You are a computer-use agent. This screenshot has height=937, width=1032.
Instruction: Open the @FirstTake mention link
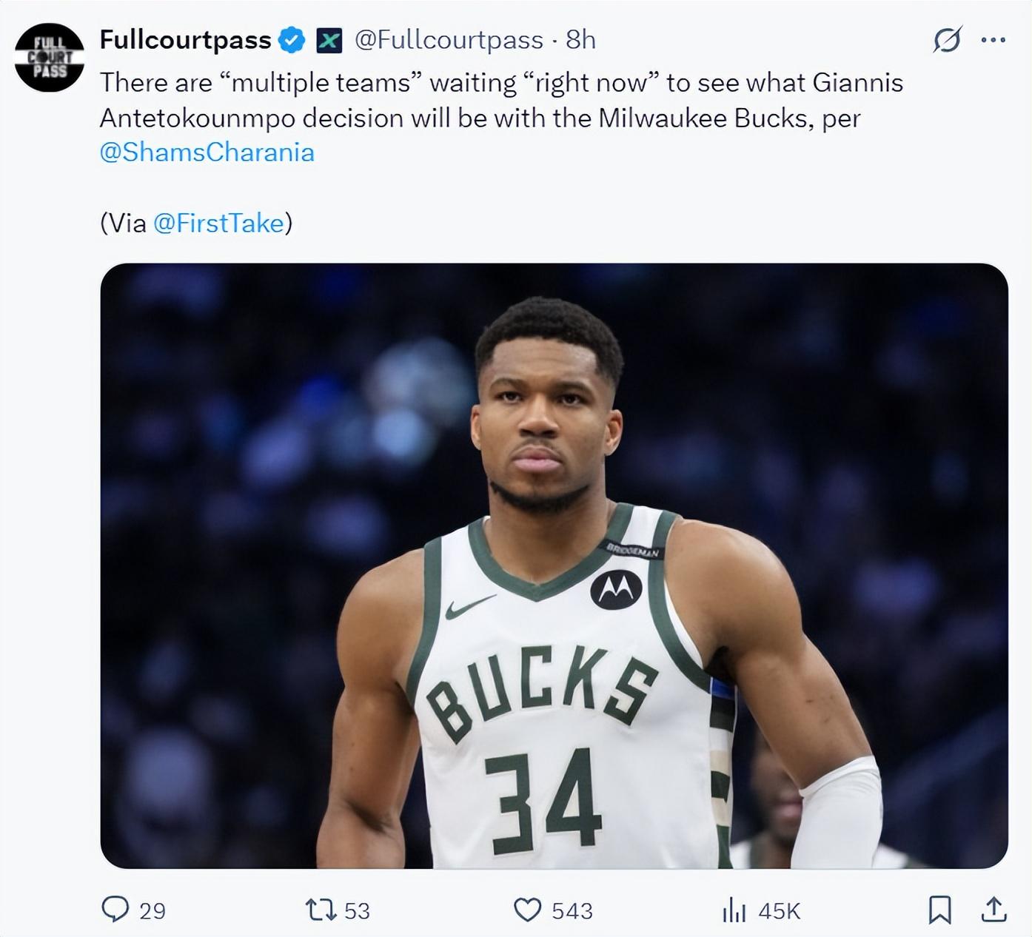click(x=218, y=223)
